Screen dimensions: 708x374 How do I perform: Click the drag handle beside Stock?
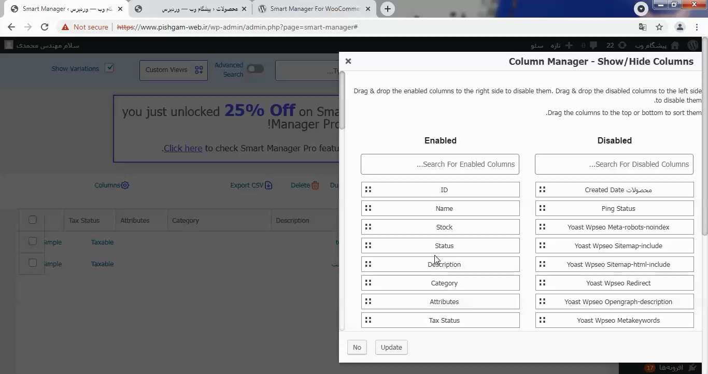click(x=368, y=227)
